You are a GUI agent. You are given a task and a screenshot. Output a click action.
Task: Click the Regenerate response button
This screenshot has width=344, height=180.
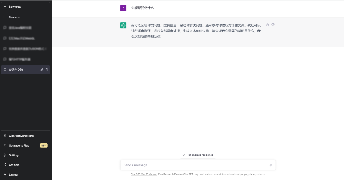pos(198,155)
